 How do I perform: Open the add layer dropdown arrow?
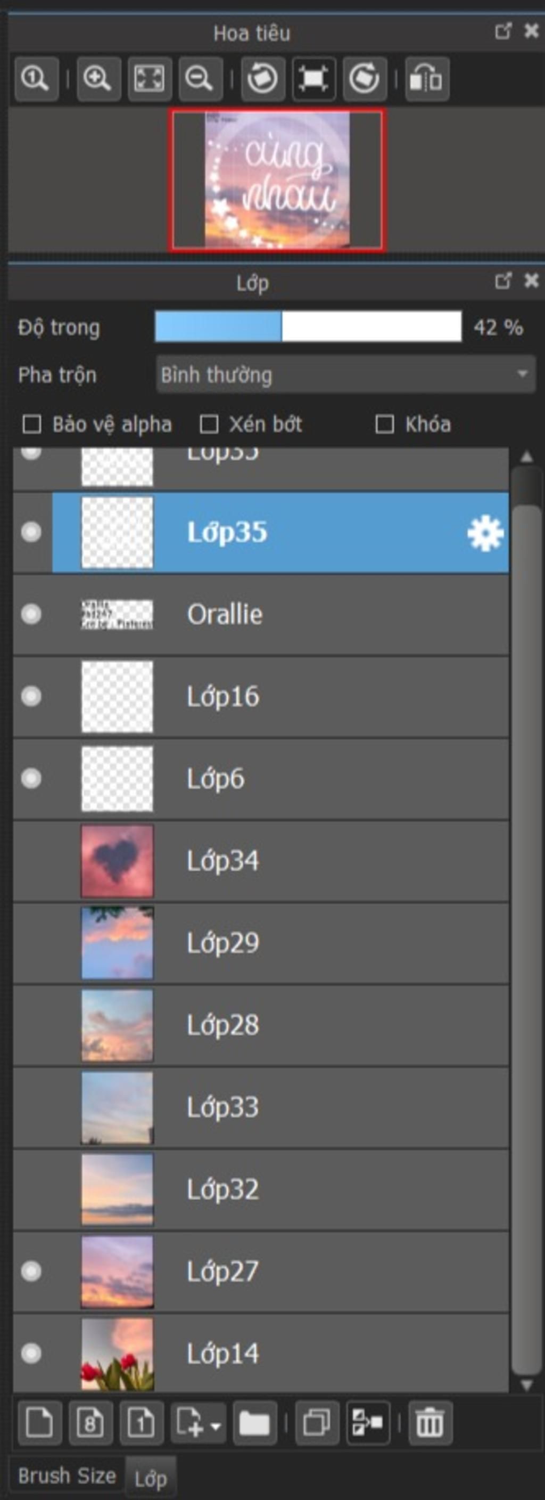click(x=215, y=1426)
